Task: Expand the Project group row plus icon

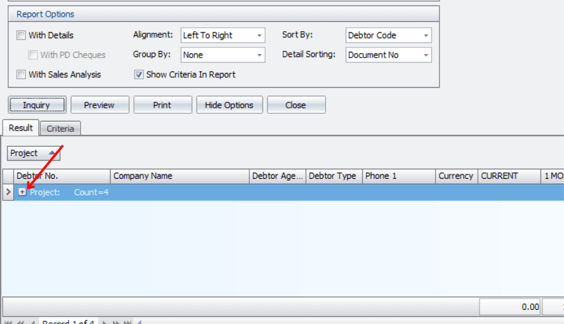Action: 22,192
